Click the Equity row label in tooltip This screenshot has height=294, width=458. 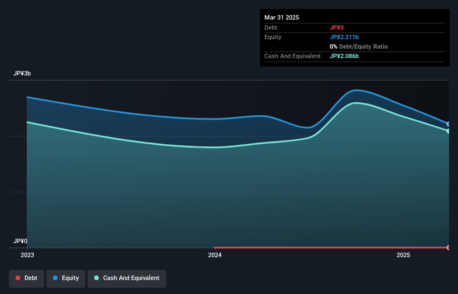[x=273, y=37]
